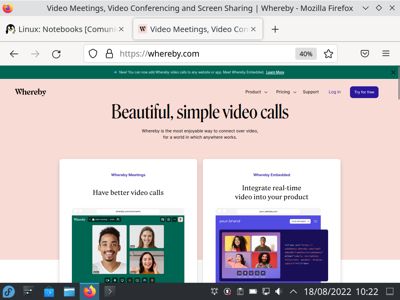
Task: Open the clipboard tray icon
Action: (x=240, y=291)
